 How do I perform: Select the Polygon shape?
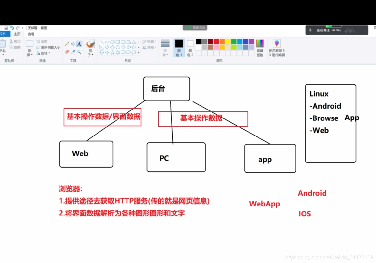tap(128, 42)
